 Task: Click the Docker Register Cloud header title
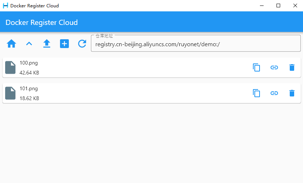click(x=42, y=22)
